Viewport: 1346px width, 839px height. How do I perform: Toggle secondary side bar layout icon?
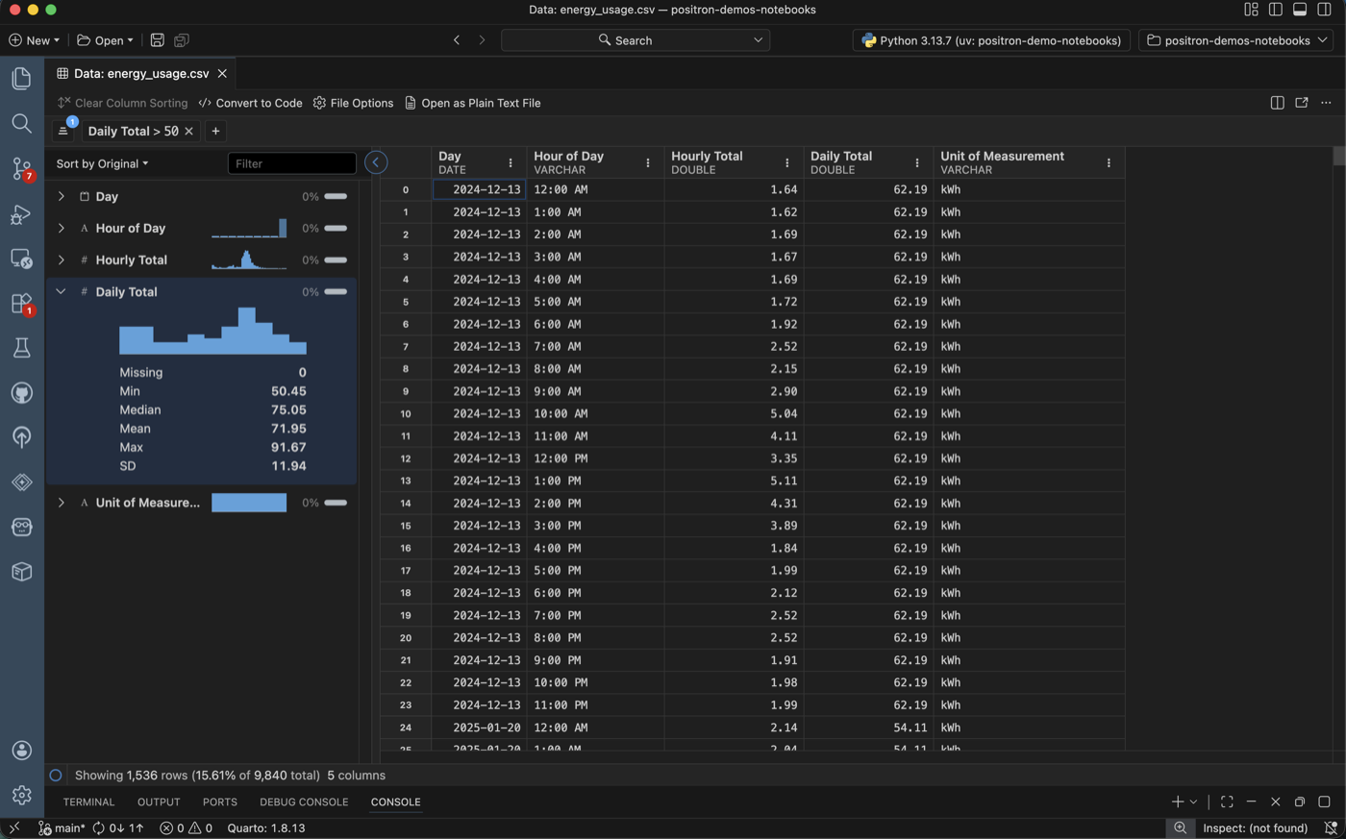[1324, 10]
